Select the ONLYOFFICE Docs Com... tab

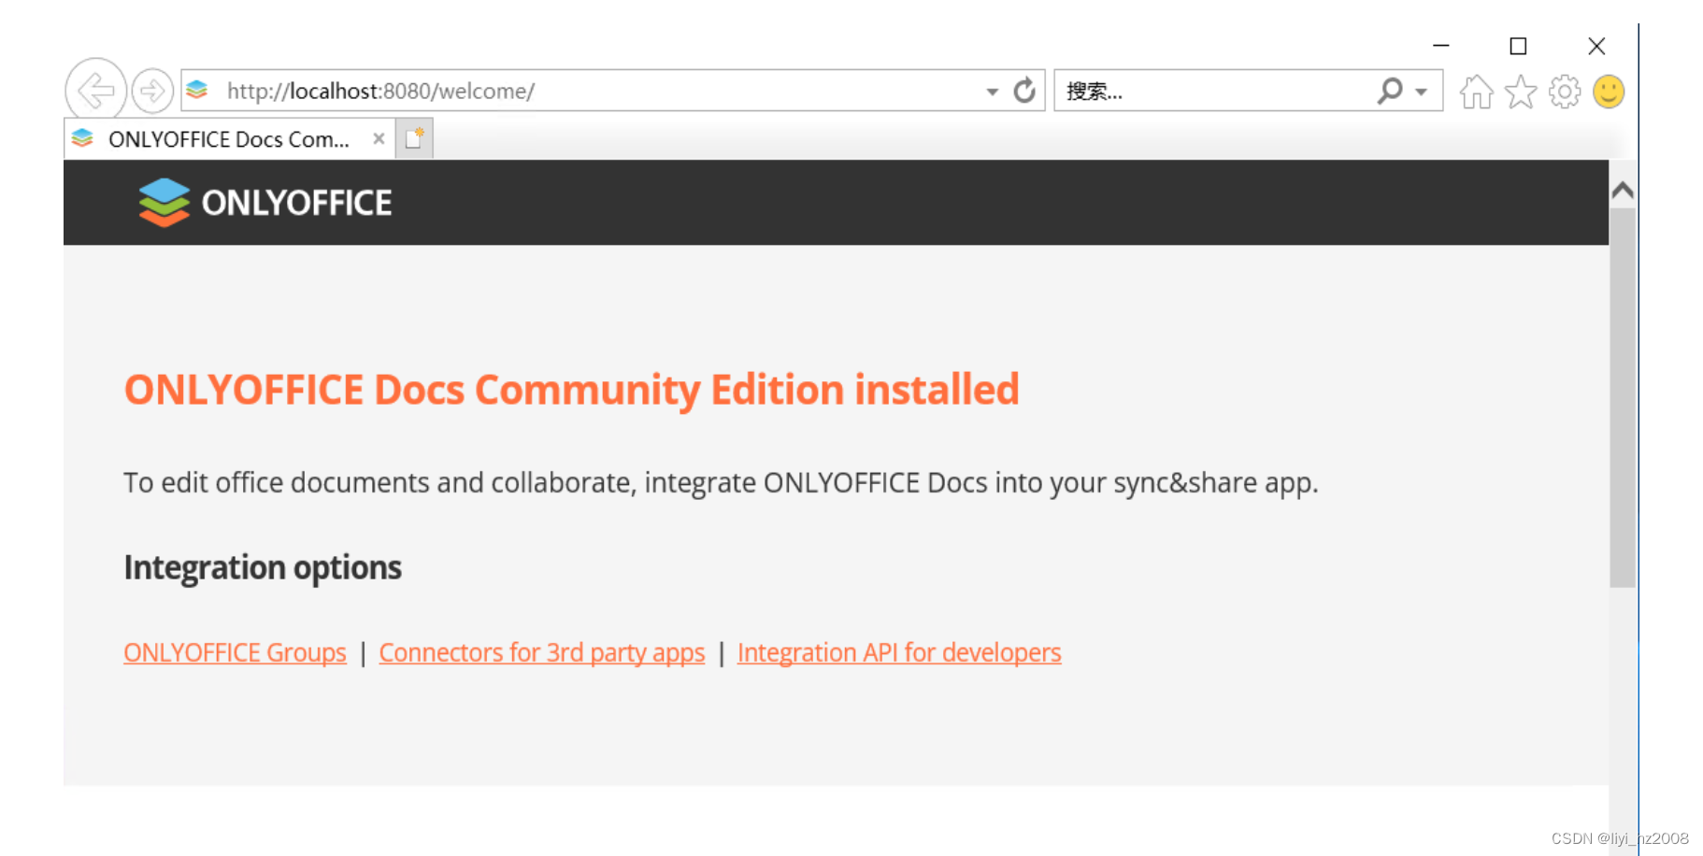pyautogui.click(x=228, y=138)
